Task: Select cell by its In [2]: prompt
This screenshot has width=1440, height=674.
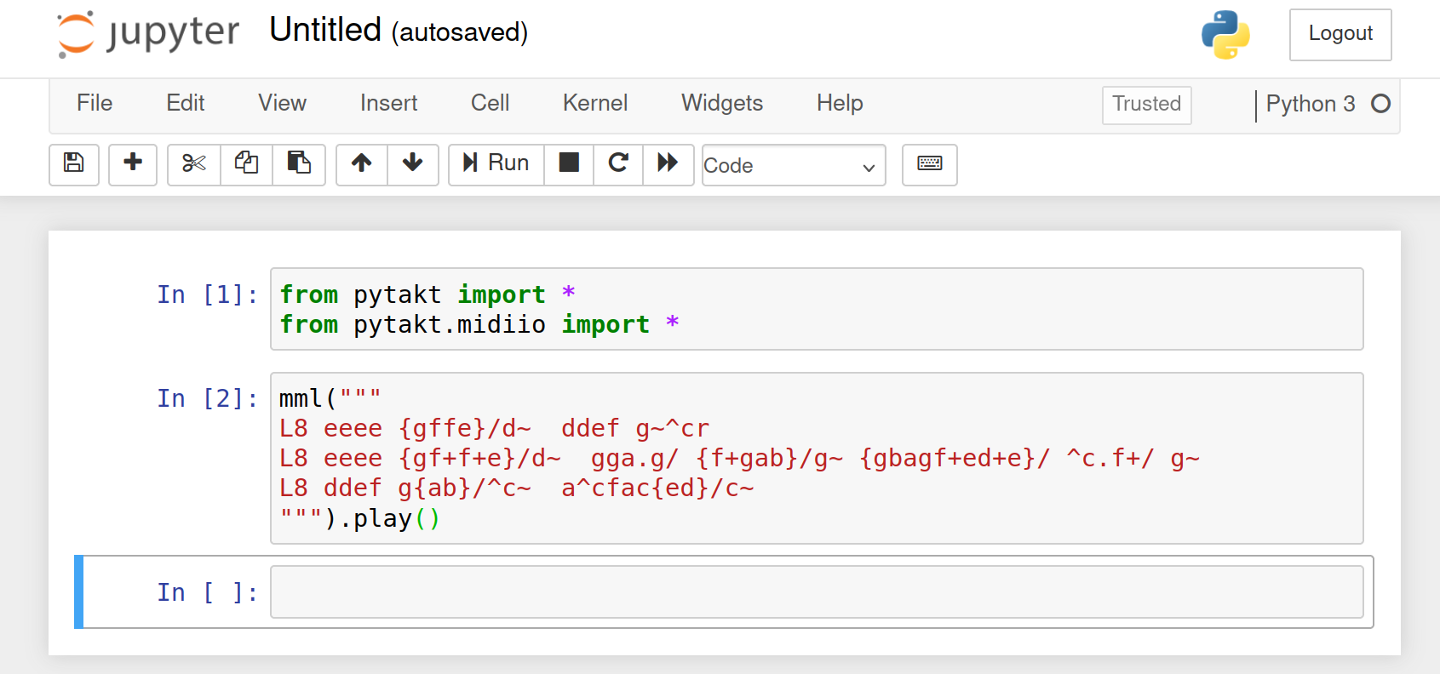Action: click(207, 398)
